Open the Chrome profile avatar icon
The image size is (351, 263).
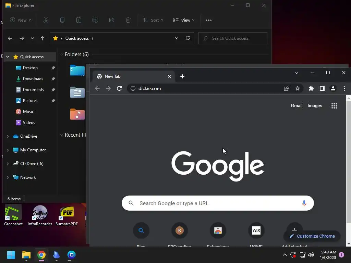pos(333,89)
